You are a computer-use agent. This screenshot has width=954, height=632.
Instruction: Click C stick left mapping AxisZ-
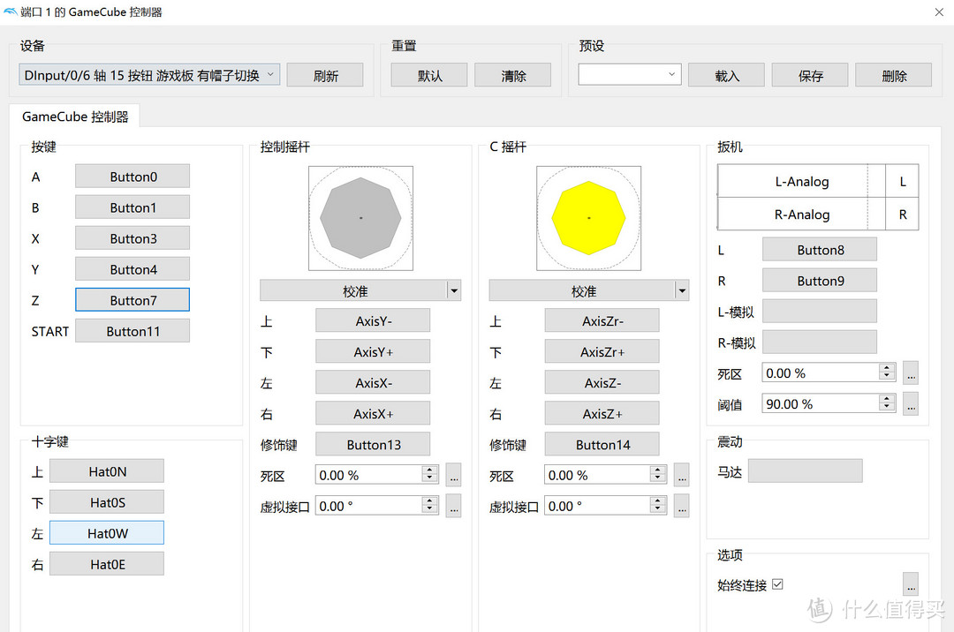pyautogui.click(x=602, y=382)
